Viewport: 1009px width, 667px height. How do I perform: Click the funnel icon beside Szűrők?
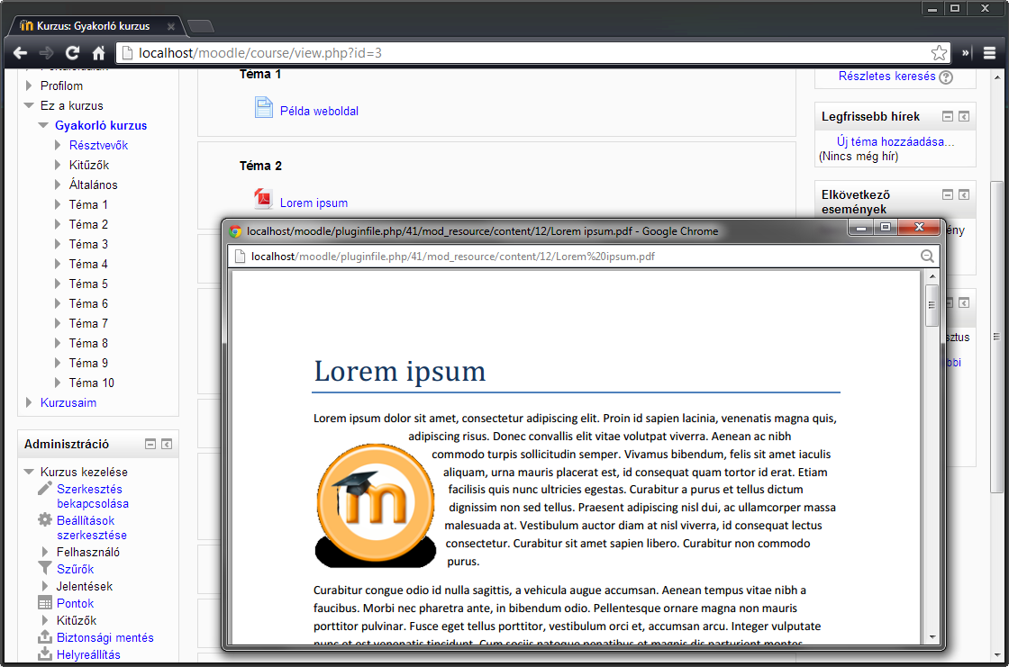(44, 568)
